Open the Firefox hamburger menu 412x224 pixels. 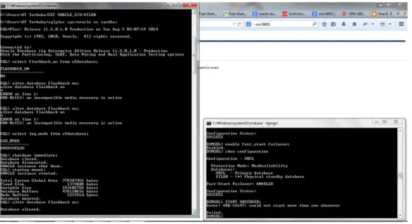pos(401,24)
